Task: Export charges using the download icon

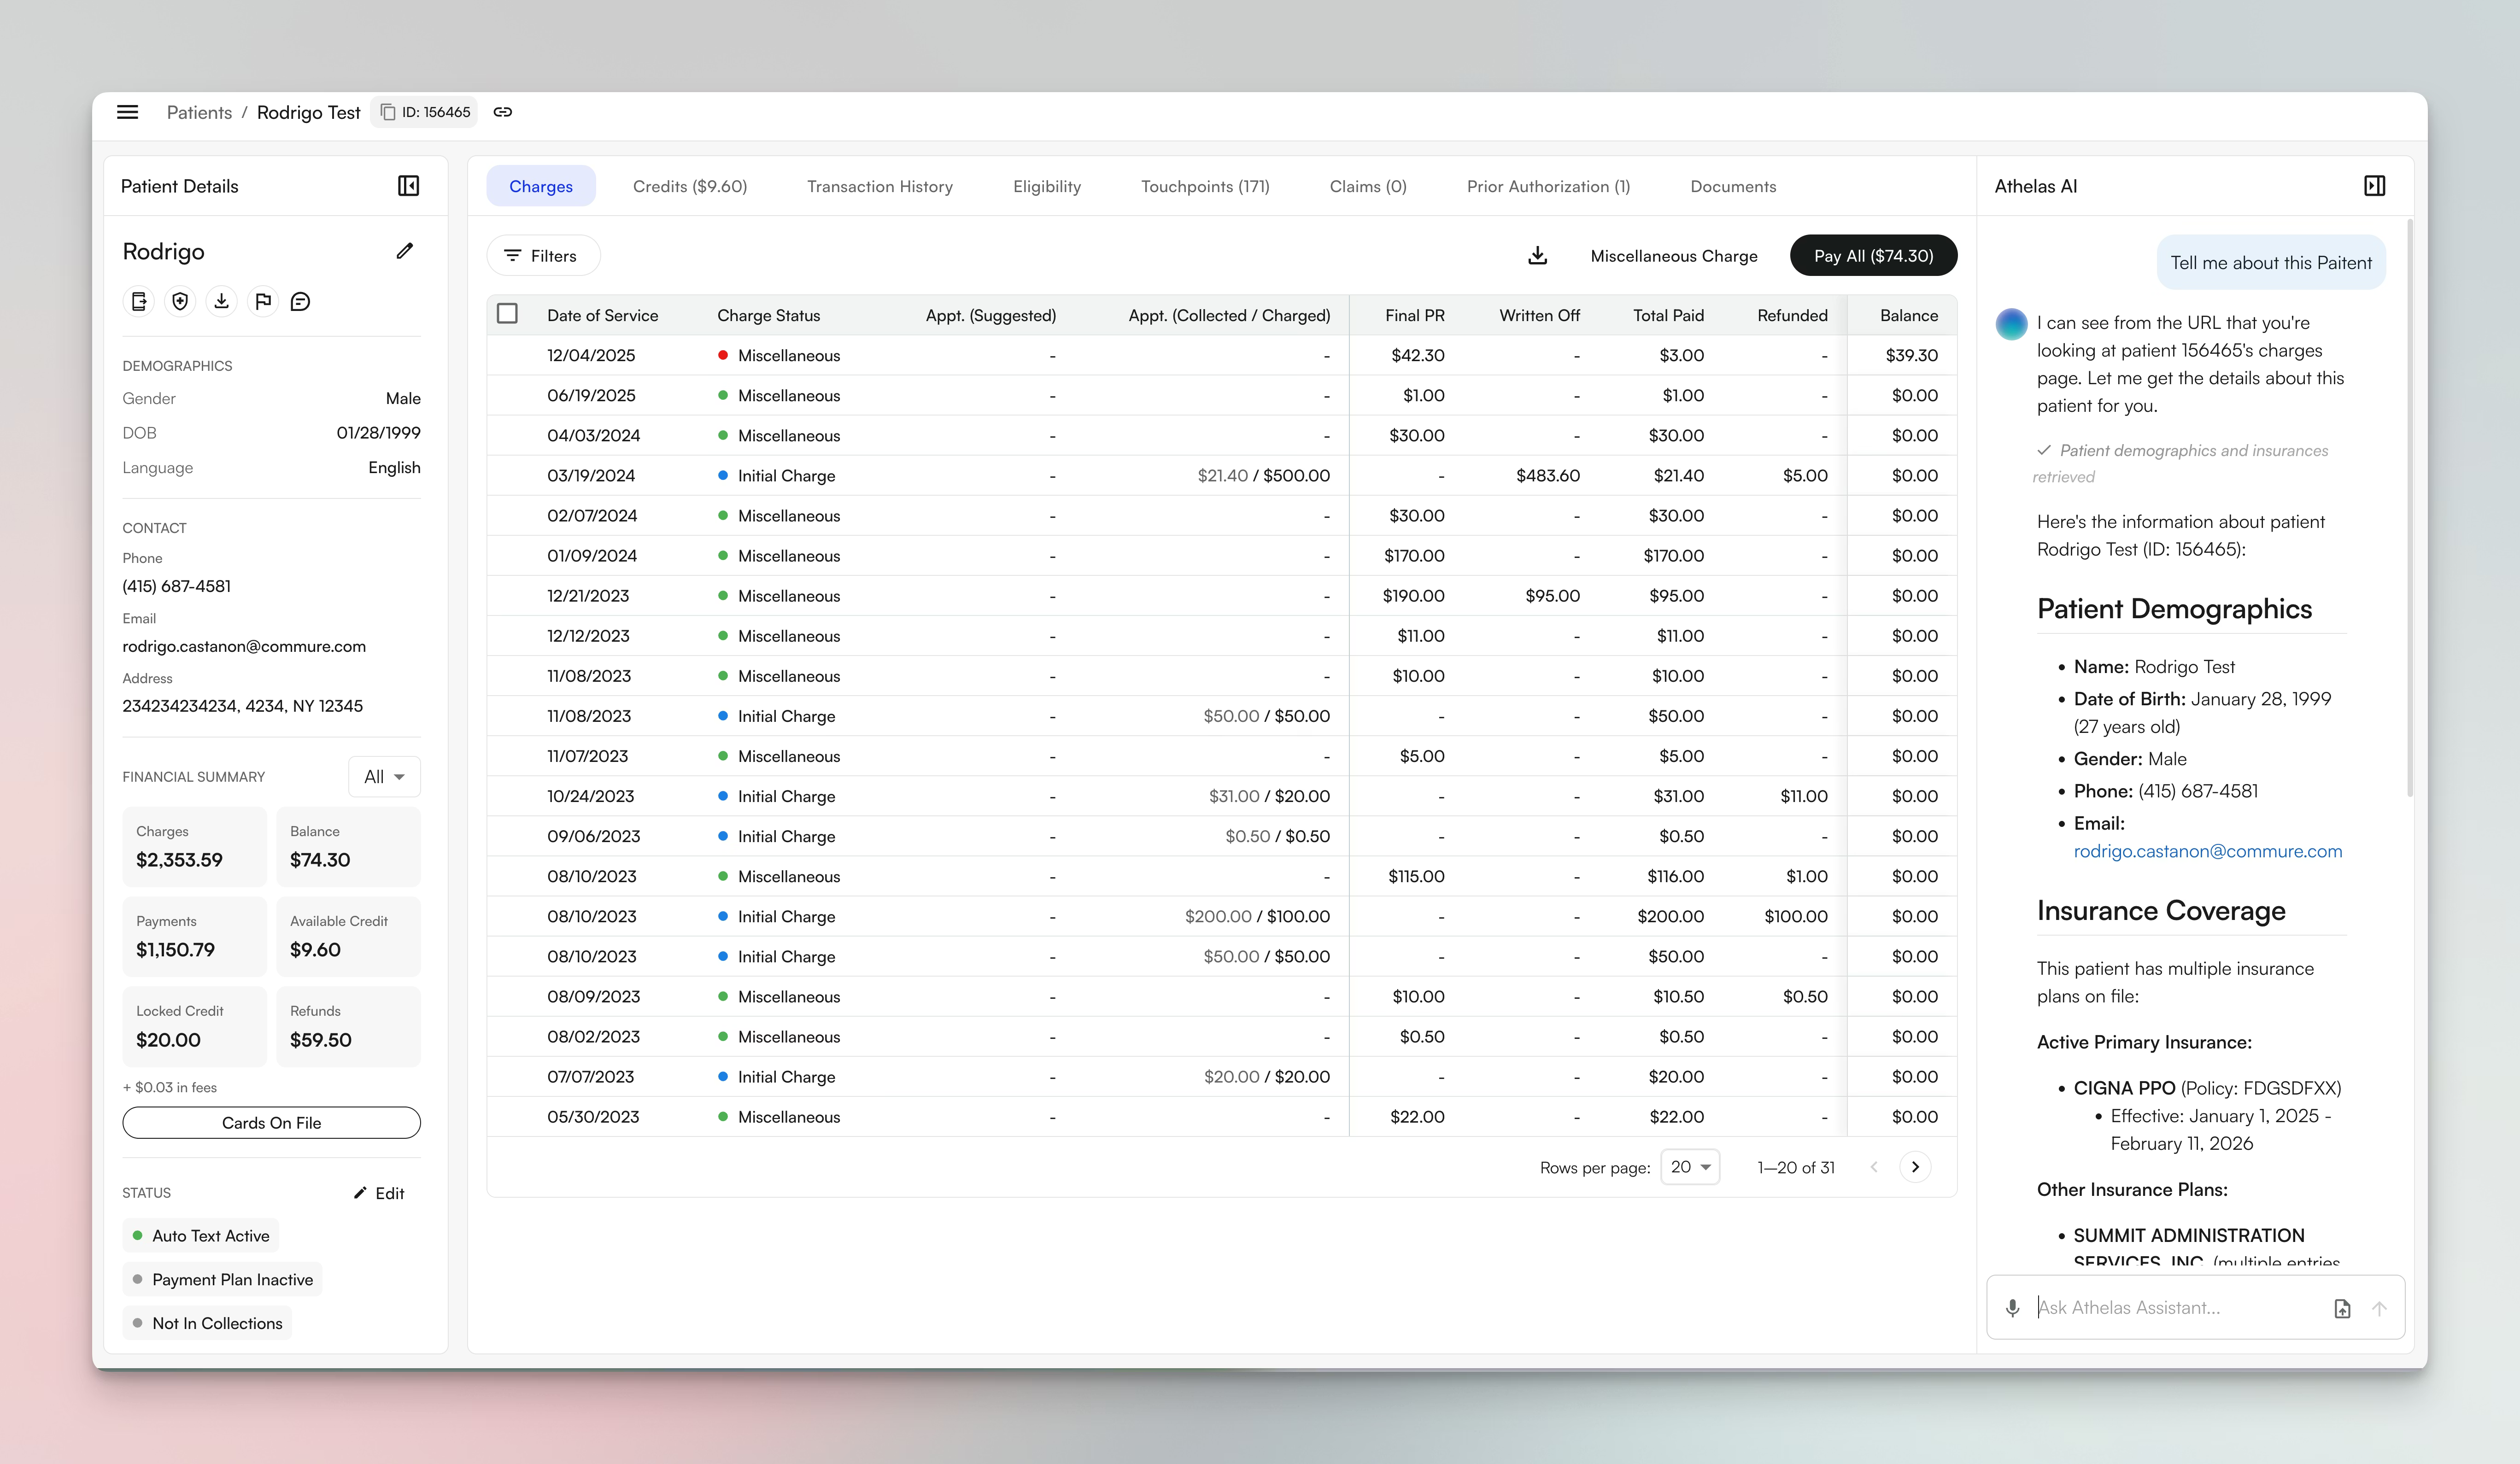Action: (1537, 256)
